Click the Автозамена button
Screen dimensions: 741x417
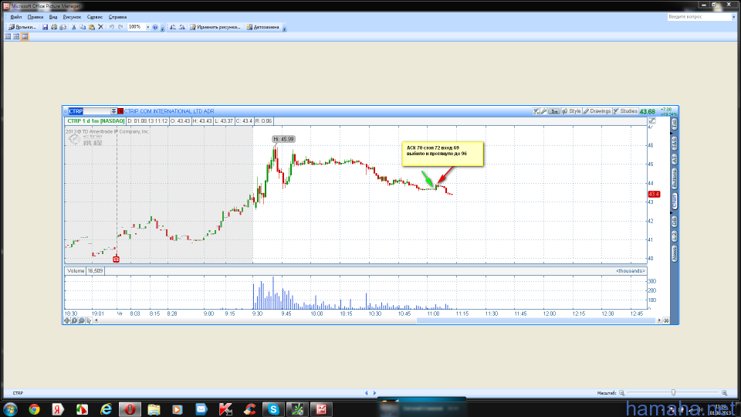(262, 28)
